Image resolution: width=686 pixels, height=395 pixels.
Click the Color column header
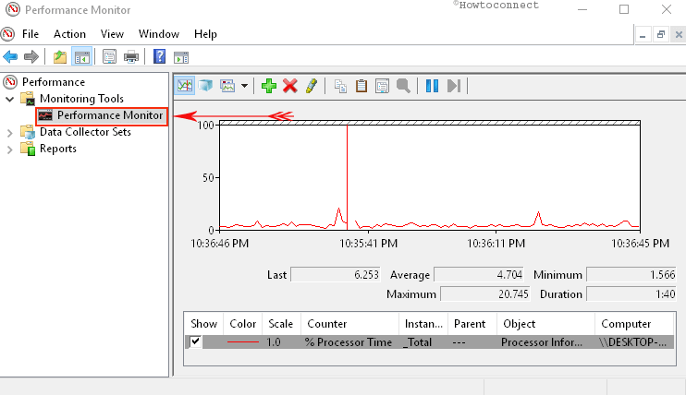click(x=243, y=324)
